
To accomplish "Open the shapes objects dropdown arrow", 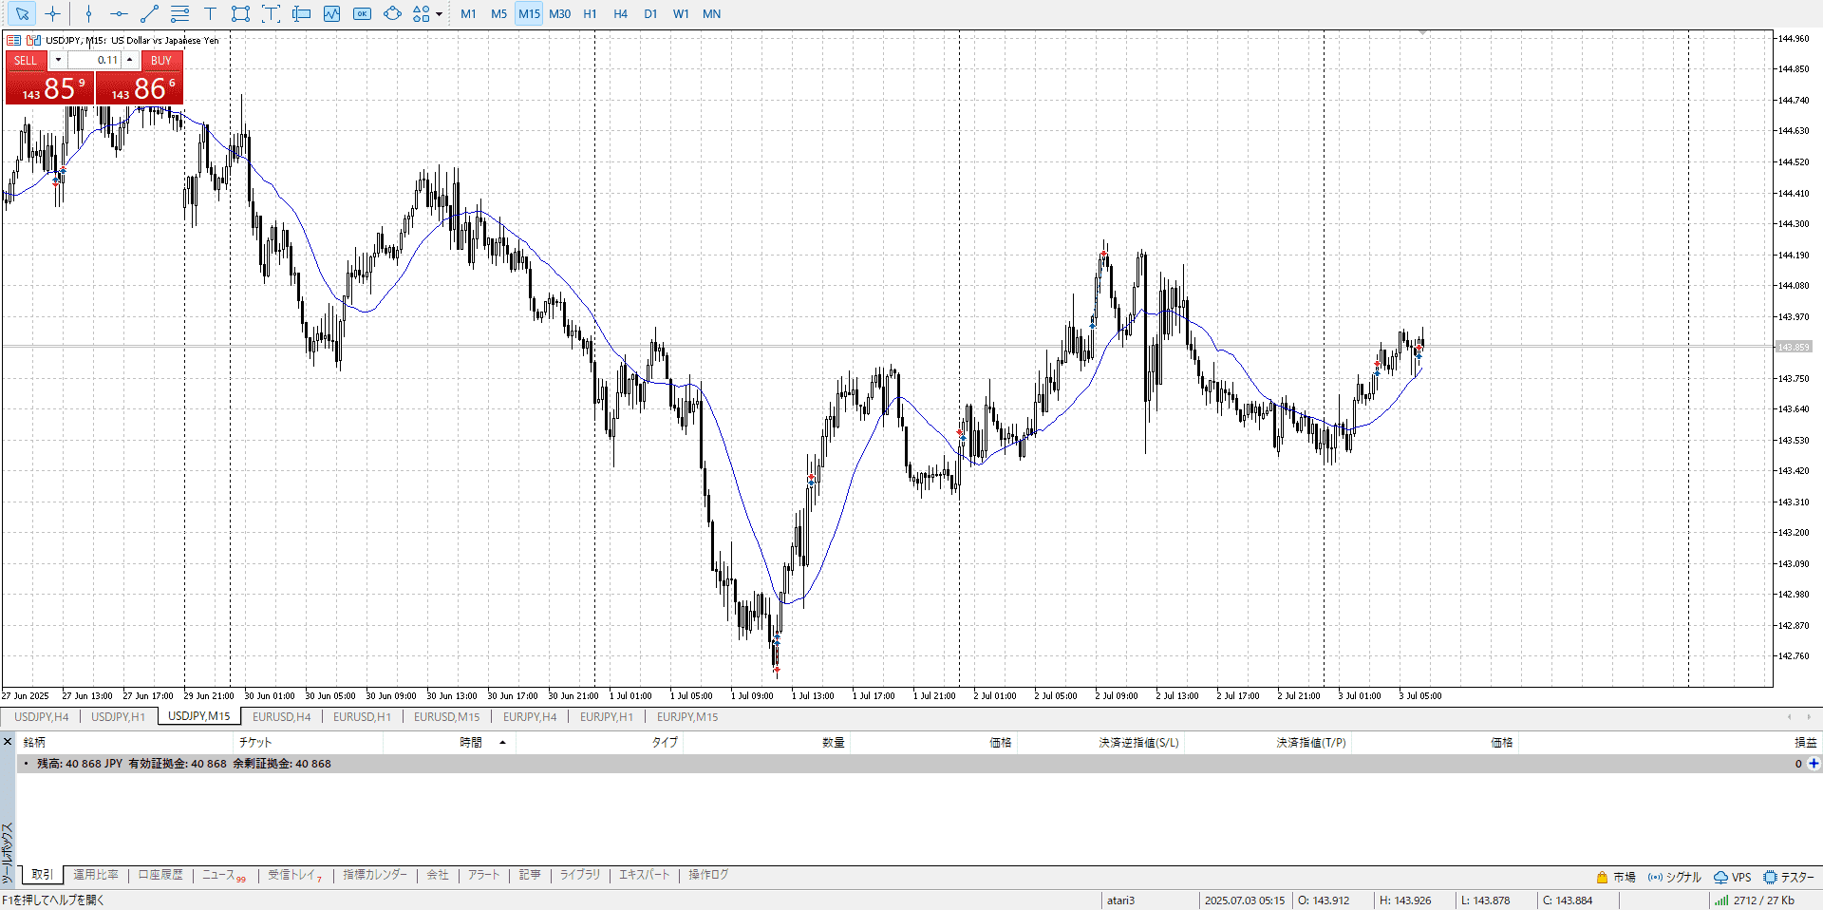I will (x=439, y=14).
